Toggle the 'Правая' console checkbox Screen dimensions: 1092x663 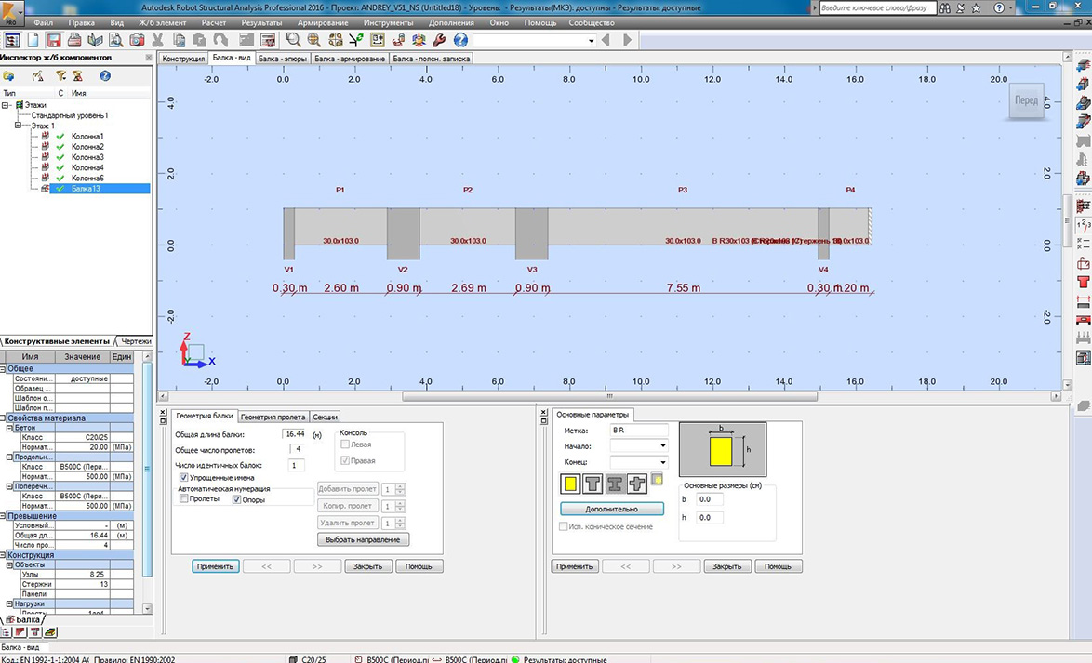345,461
